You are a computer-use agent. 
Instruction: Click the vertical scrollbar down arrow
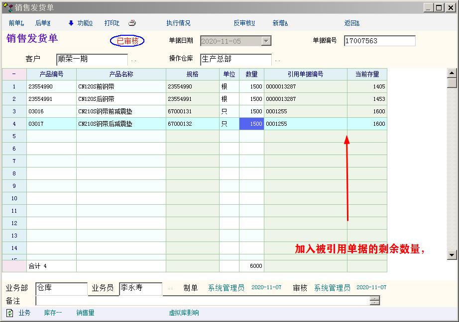tap(452, 255)
